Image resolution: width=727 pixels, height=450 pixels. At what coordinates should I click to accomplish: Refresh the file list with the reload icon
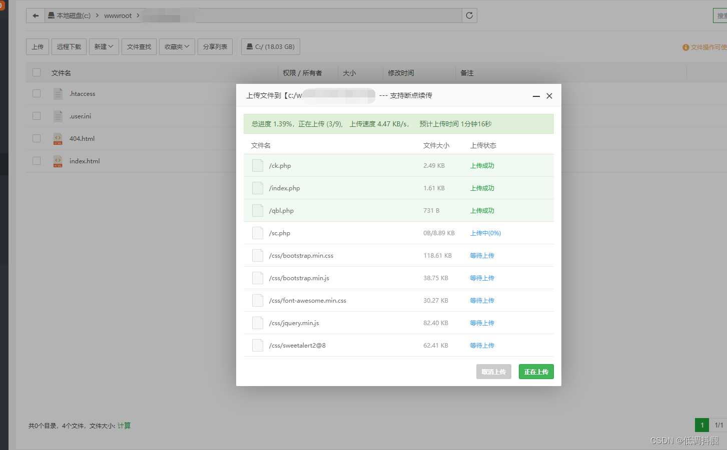pyautogui.click(x=469, y=15)
